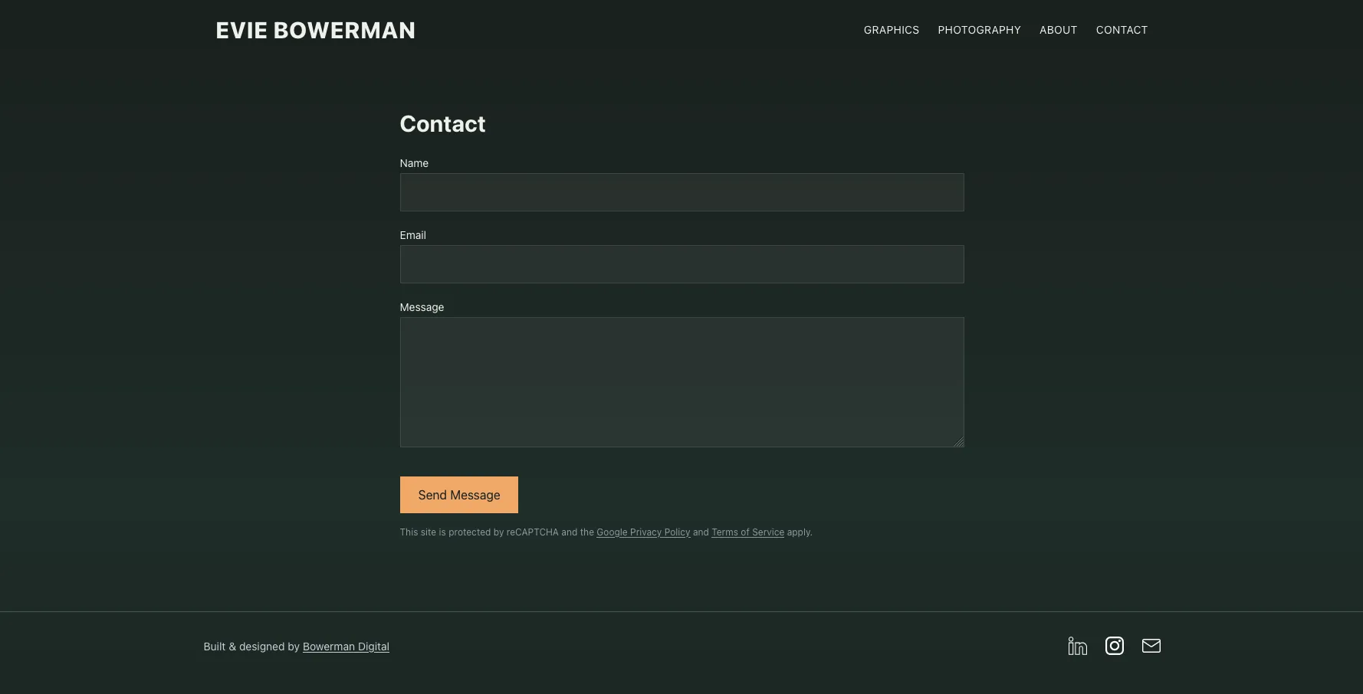Visit the Bowerman Digital link

[x=346, y=647]
